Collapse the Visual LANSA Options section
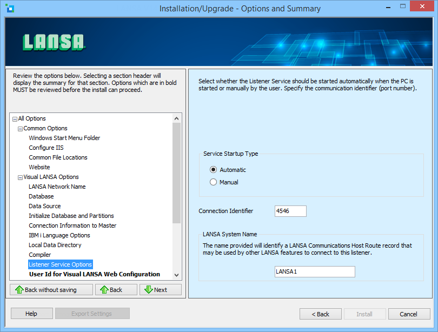The width and height of the screenshot is (438, 332). (x=20, y=177)
